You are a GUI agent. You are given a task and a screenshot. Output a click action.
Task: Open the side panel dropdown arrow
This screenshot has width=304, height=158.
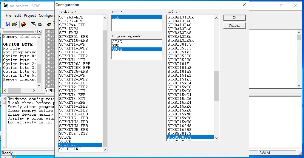[36, 32]
